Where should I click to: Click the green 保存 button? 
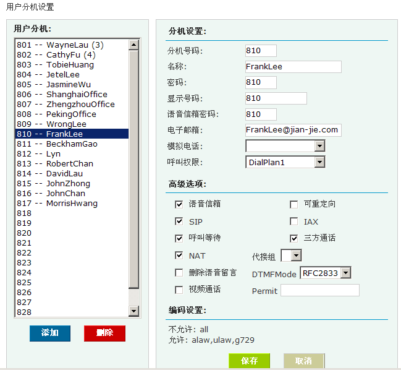(x=250, y=361)
